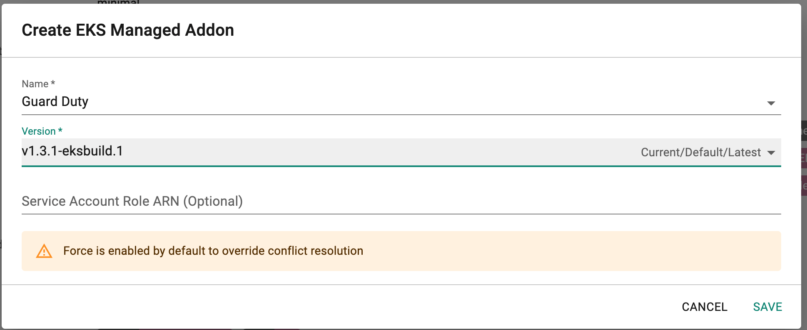Image resolution: width=807 pixels, height=330 pixels.
Task: Click the partially hidden minimal text above dialog
Action: [118, 2]
